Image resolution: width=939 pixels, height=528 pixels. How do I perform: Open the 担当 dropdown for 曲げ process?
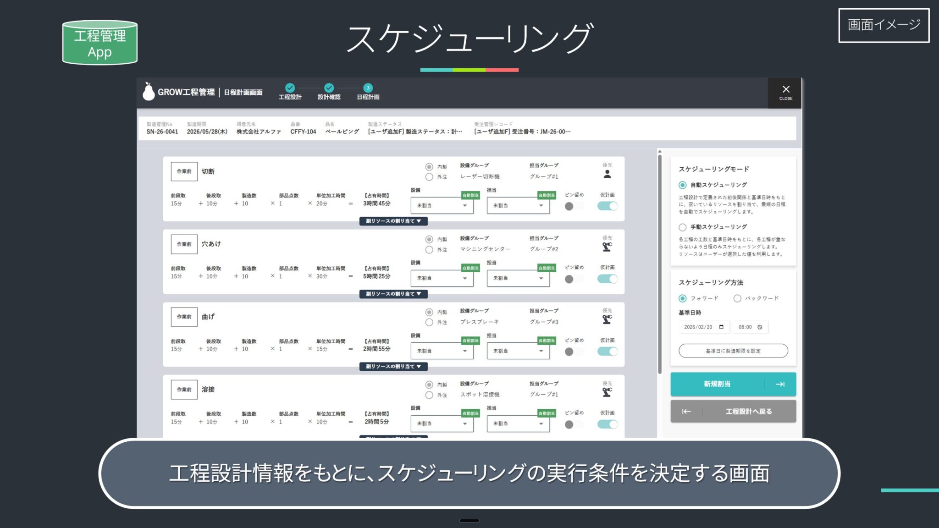518,351
